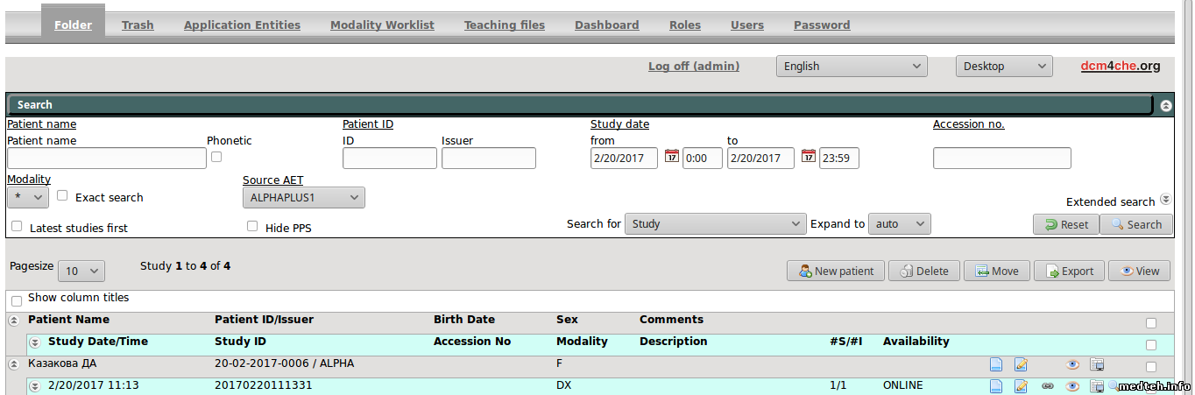Click the monitor/table icon in Казакова ДА row
Image resolution: width=1195 pixels, height=395 pixels.
pos(1097,364)
